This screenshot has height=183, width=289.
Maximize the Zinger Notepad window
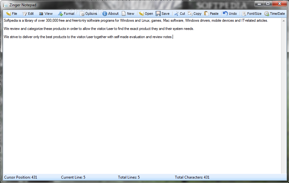click(x=268, y=4)
